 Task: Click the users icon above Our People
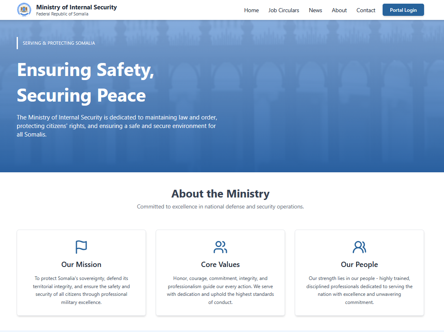359,247
